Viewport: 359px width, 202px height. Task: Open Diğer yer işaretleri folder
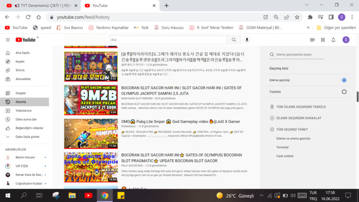click(336, 28)
